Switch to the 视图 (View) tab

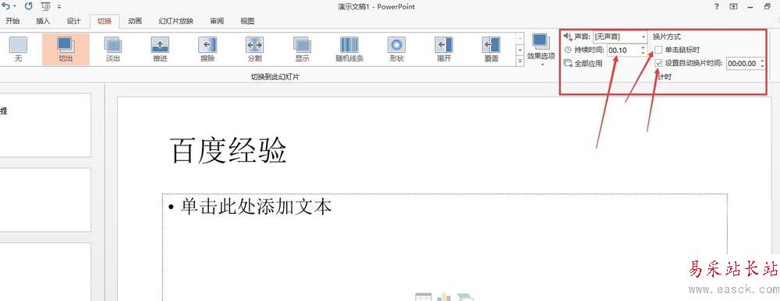click(247, 21)
